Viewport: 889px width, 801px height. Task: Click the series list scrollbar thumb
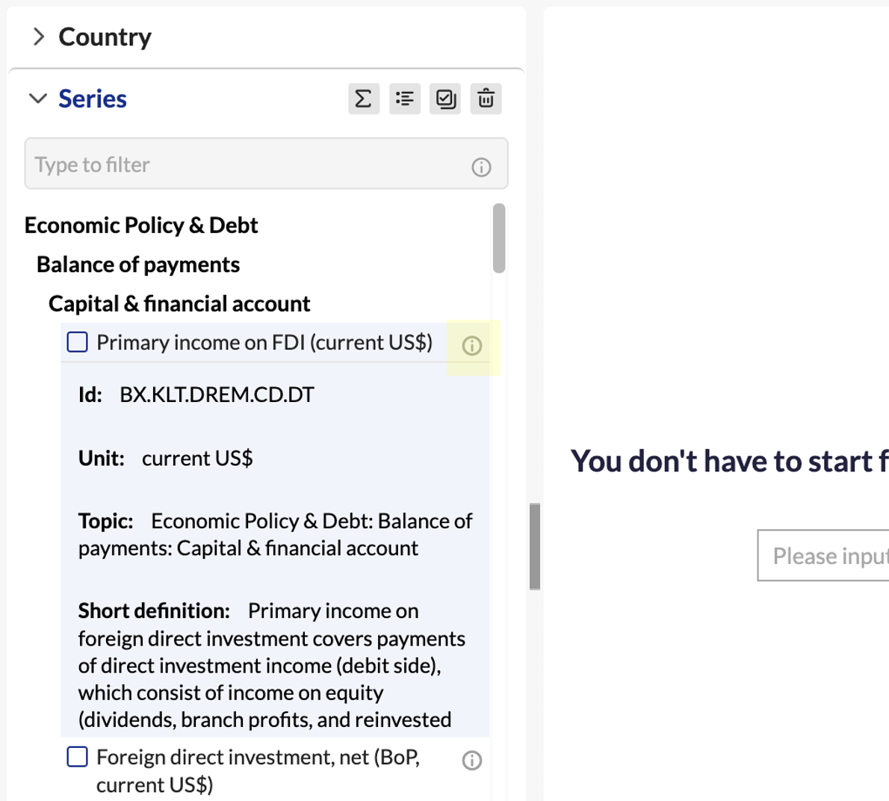(x=499, y=238)
